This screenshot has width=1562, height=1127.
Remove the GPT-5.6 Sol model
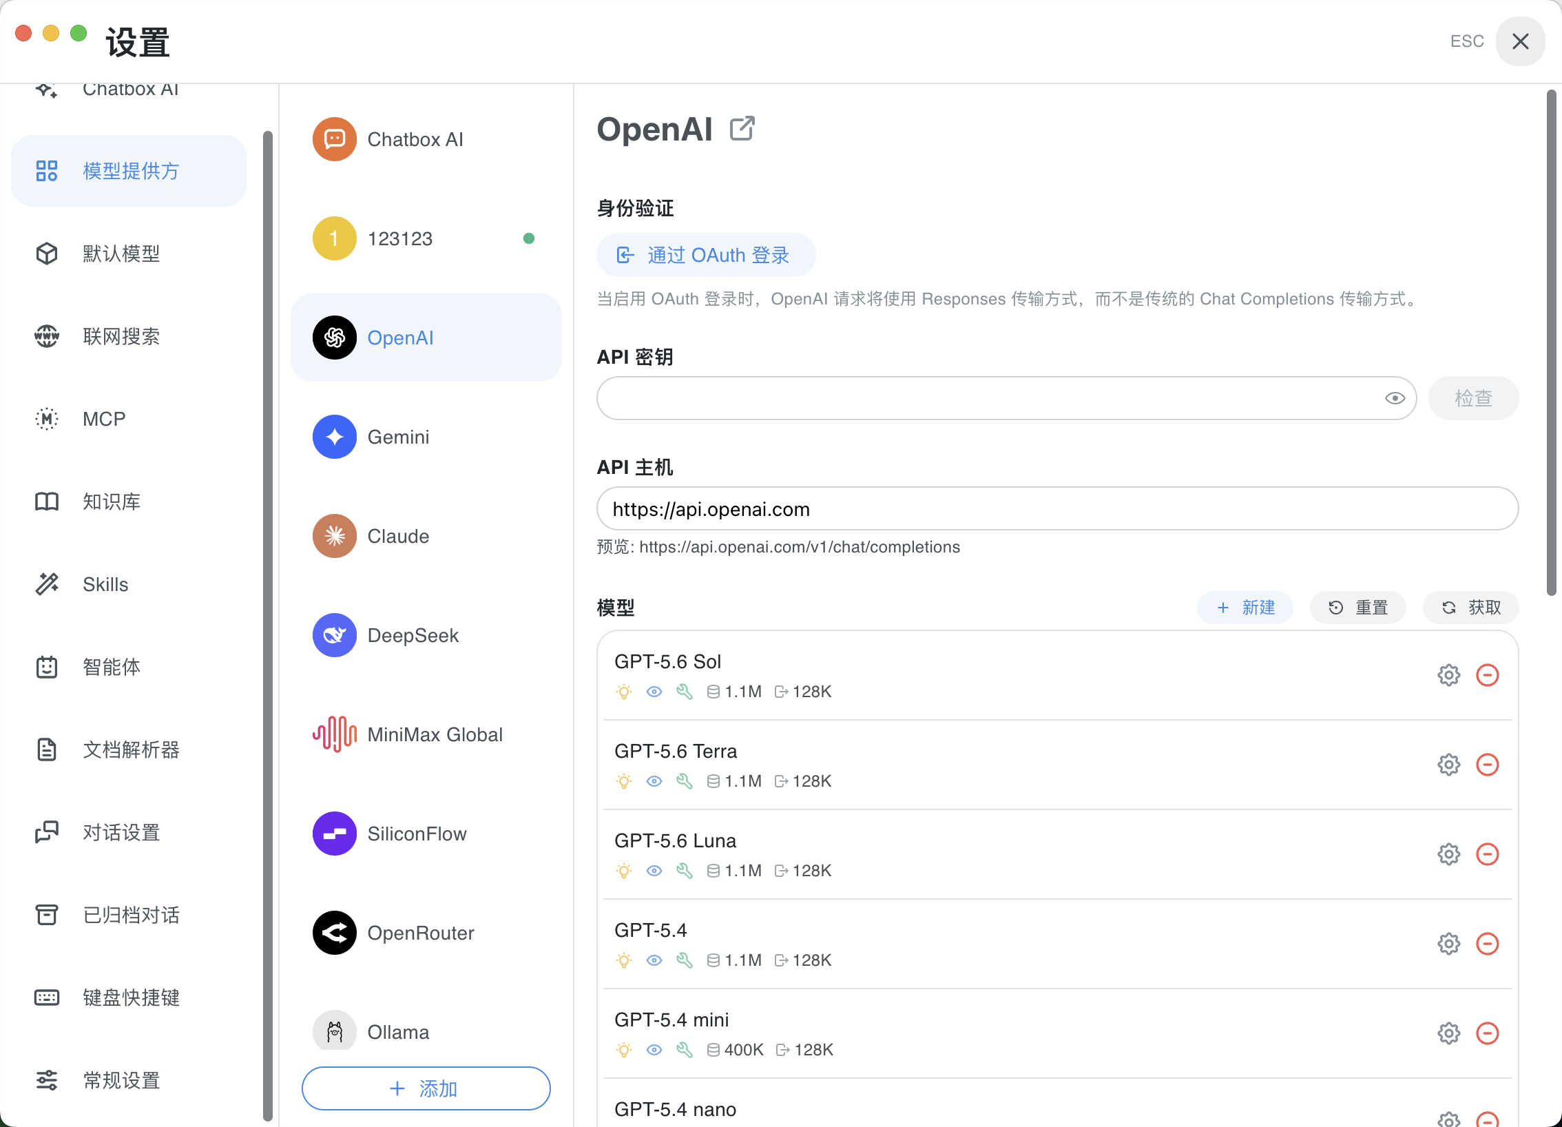(1488, 675)
